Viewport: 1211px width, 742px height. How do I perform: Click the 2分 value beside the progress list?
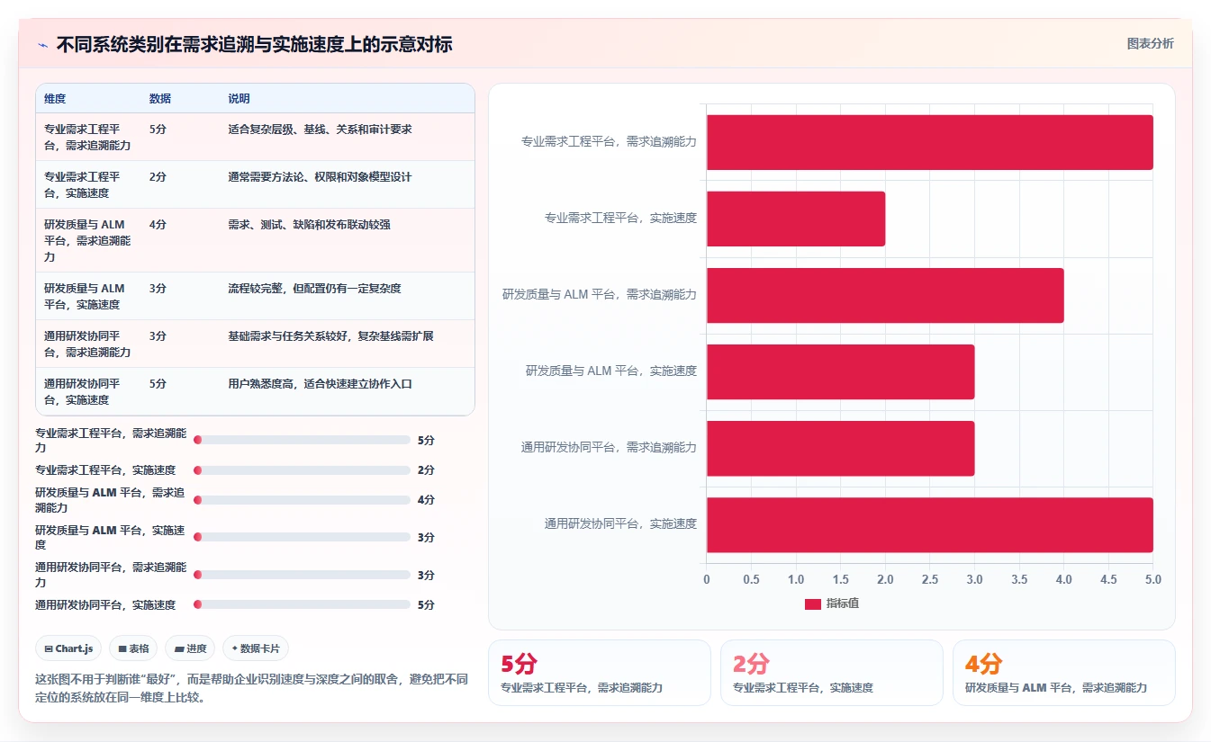426,470
